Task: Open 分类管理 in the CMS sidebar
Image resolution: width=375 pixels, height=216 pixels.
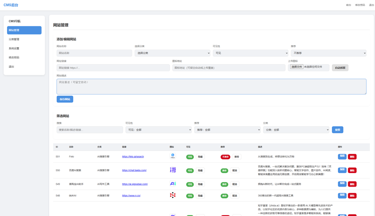Action: [x=14, y=39]
